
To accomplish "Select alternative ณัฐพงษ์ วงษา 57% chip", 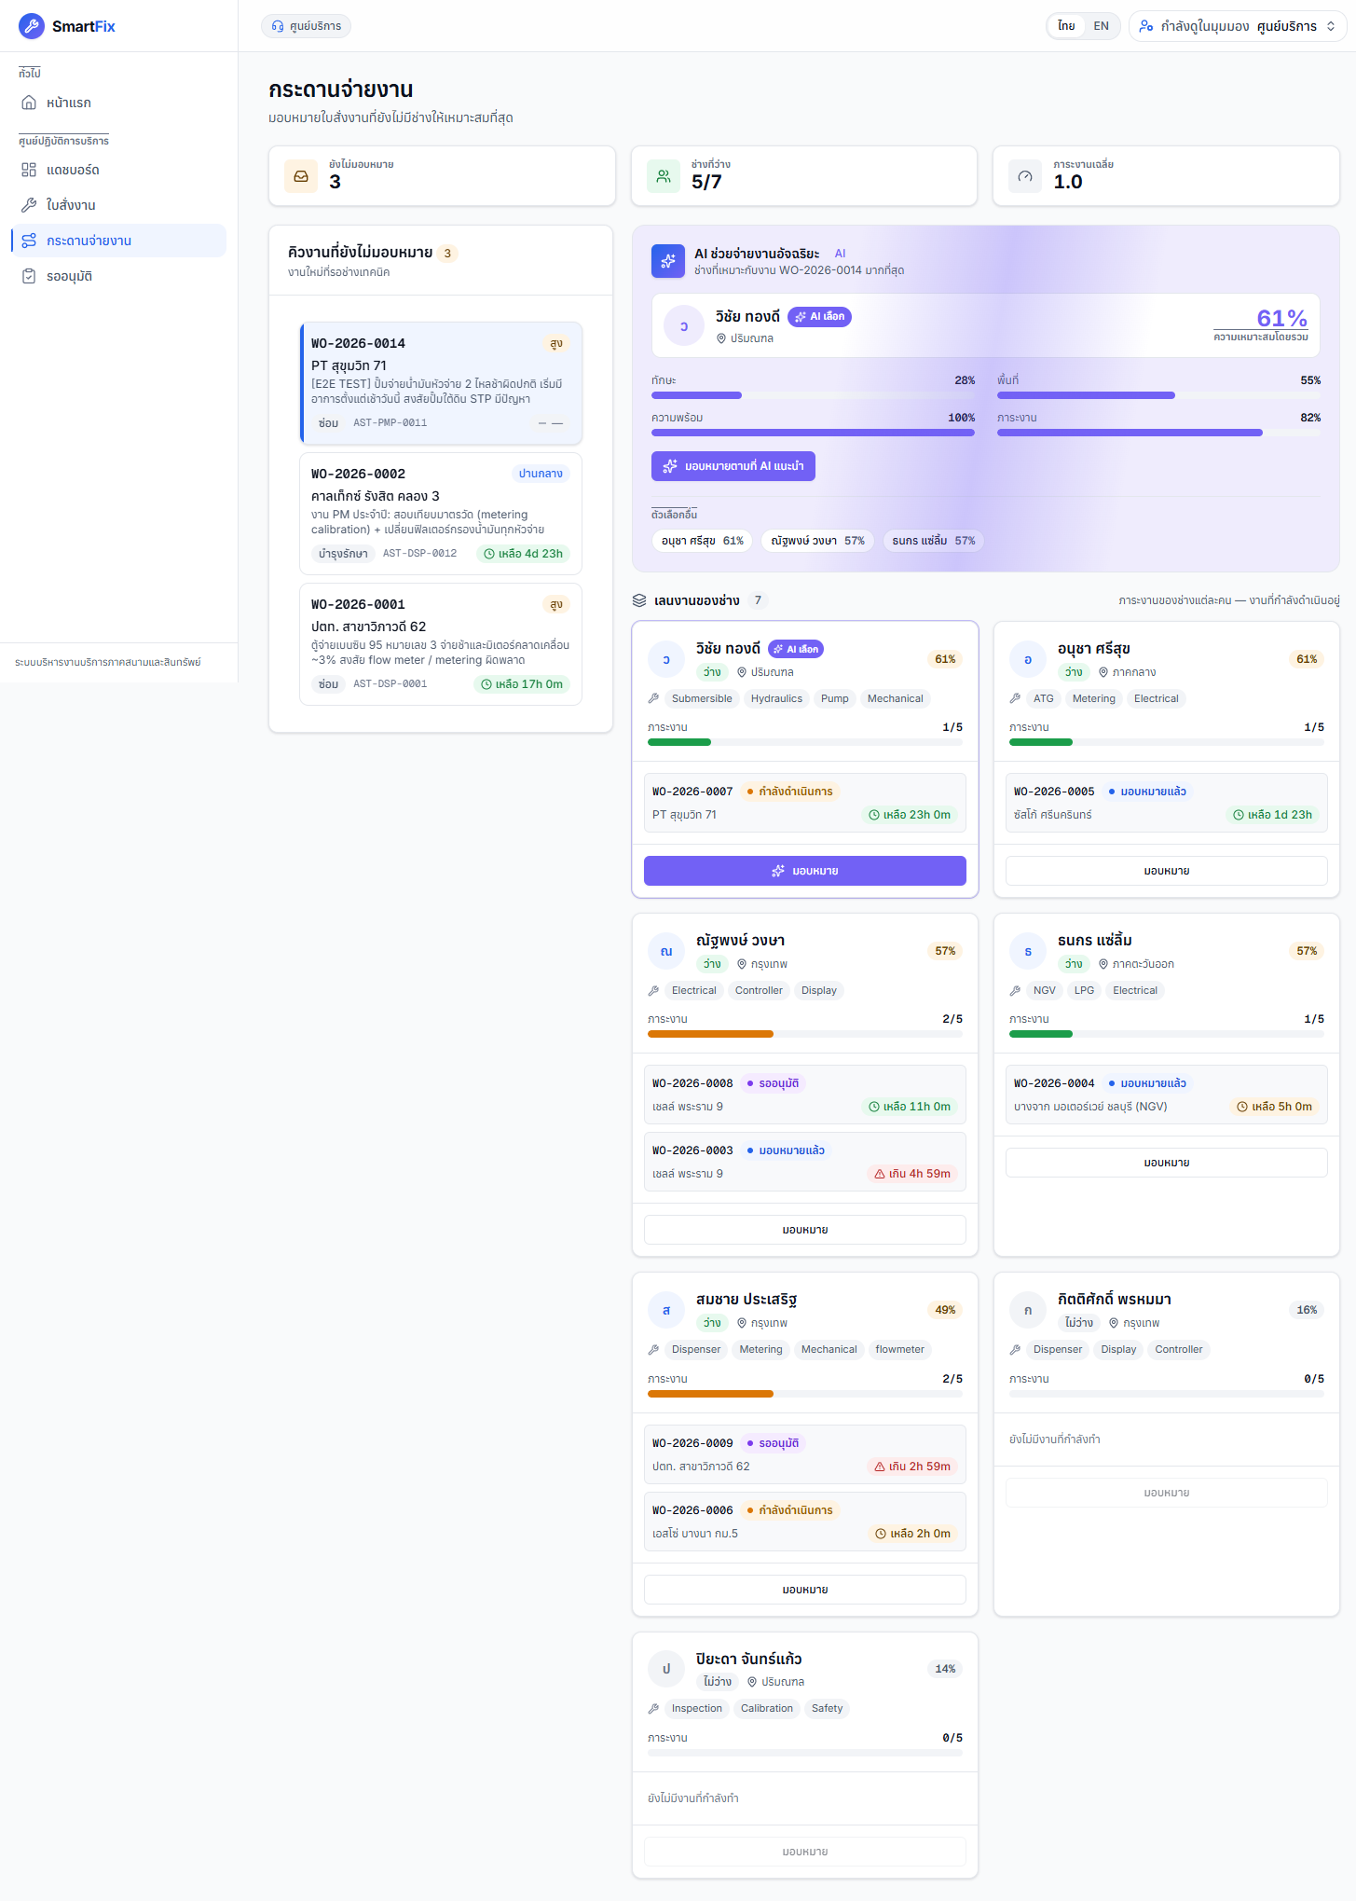I will [x=818, y=541].
